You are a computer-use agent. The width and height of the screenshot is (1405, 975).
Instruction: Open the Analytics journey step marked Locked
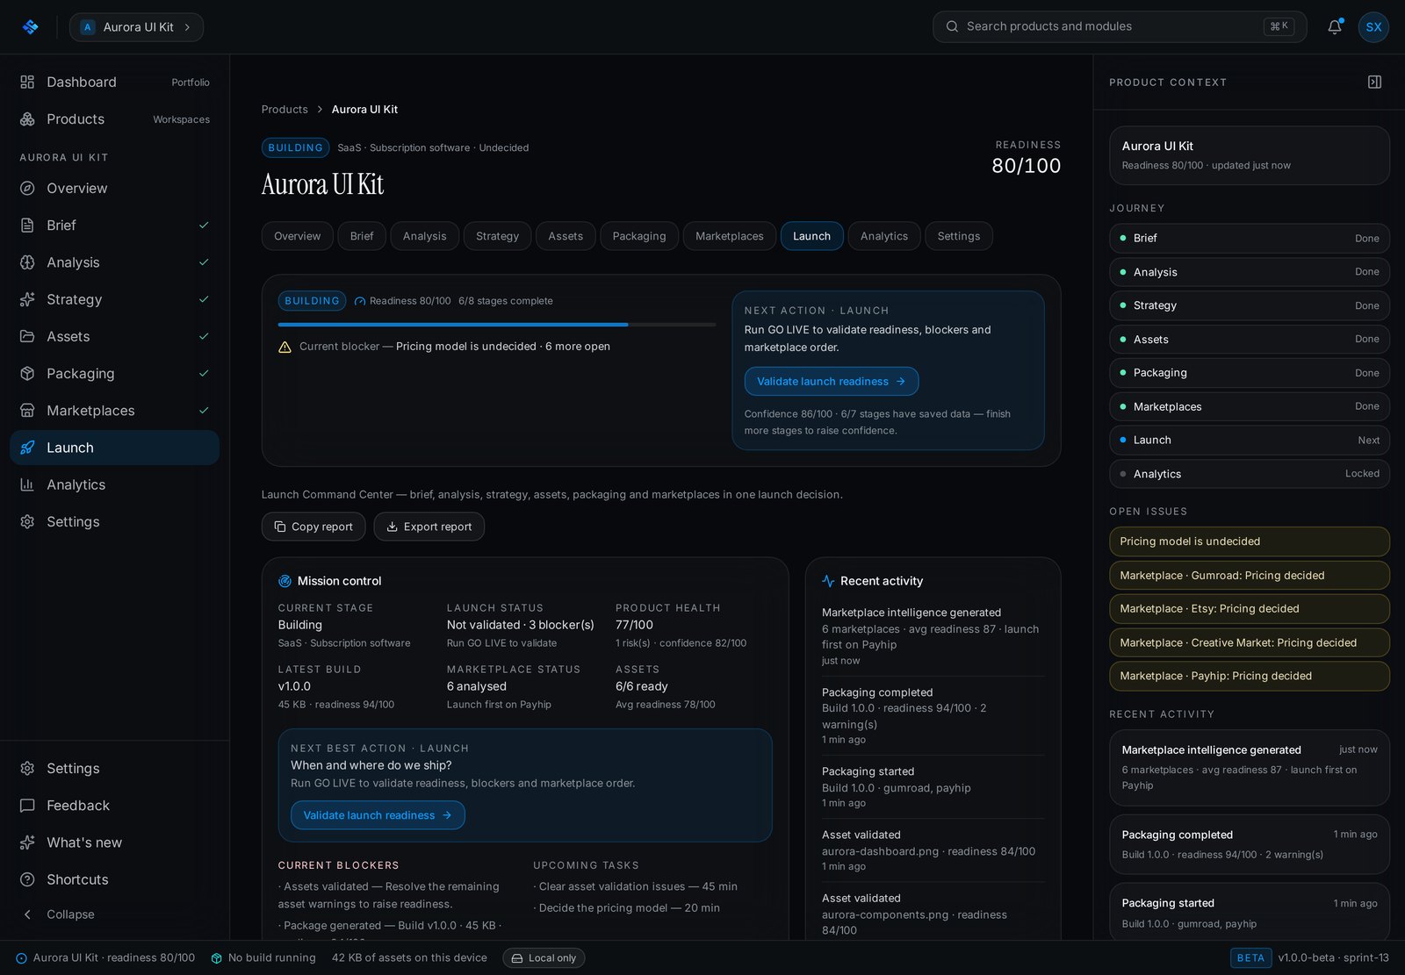[1249, 474]
